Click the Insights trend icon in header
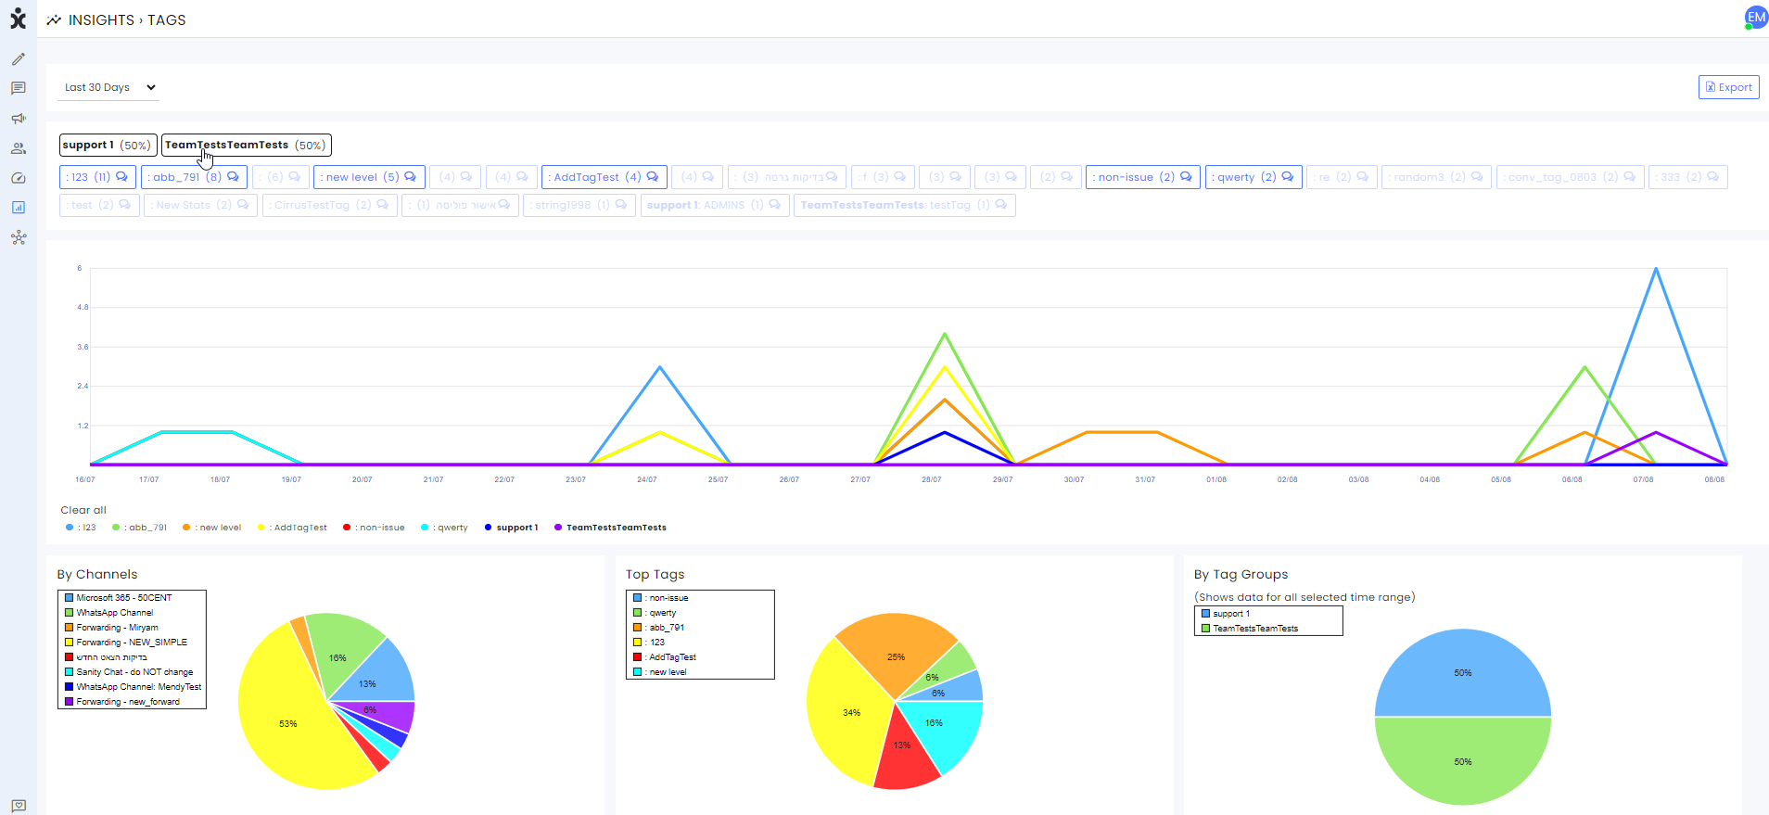Viewport: 1769px width, 815px height. coord(54,20)
